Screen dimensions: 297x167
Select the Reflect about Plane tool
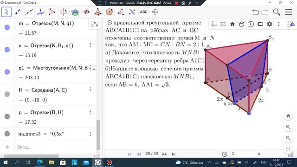pos(132,12)
